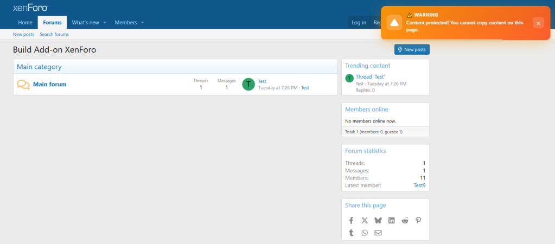
Task: Share page through WhatsApp icon
Action: 365,233
